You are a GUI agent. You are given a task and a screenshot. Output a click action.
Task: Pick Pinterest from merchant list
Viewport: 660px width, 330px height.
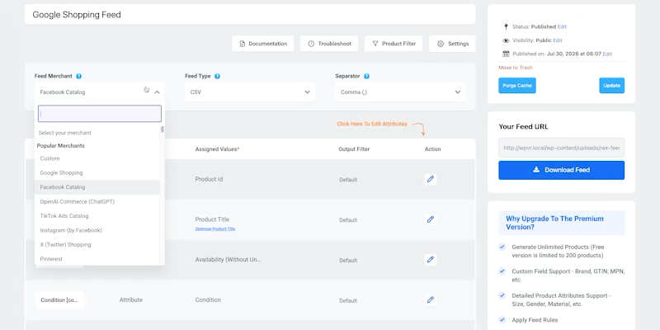tap(97, 258)
